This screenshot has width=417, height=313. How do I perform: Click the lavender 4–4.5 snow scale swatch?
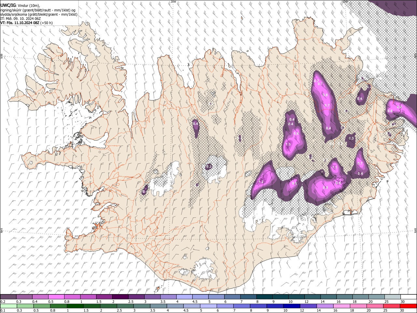pyautogui.click(x=184, y=297)
